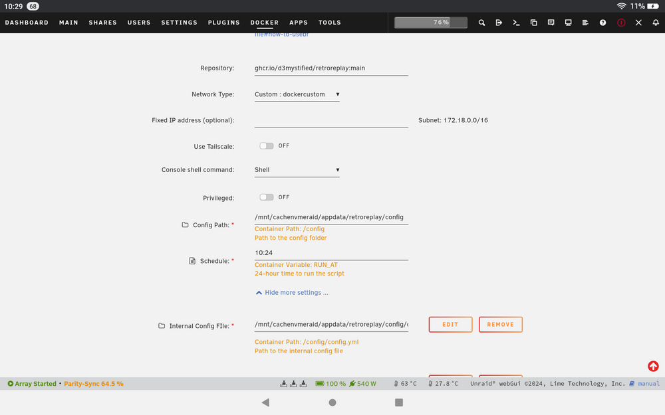Screen dimensions: 665x415
Task: Click Edit for Internal Config File
Action: [x=450, y=325]
